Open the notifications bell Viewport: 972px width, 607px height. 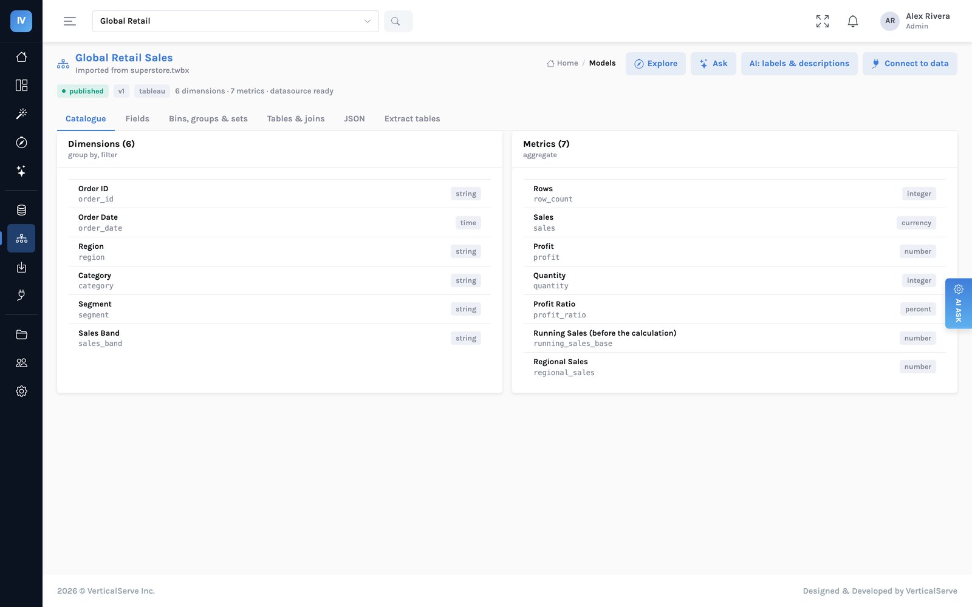(x=853, y=21)
